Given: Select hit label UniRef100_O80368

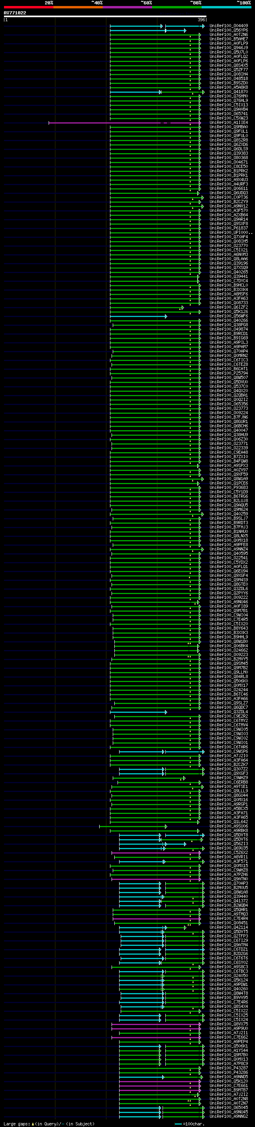Looking at the screenshot, I should click(x=229, y=158).
